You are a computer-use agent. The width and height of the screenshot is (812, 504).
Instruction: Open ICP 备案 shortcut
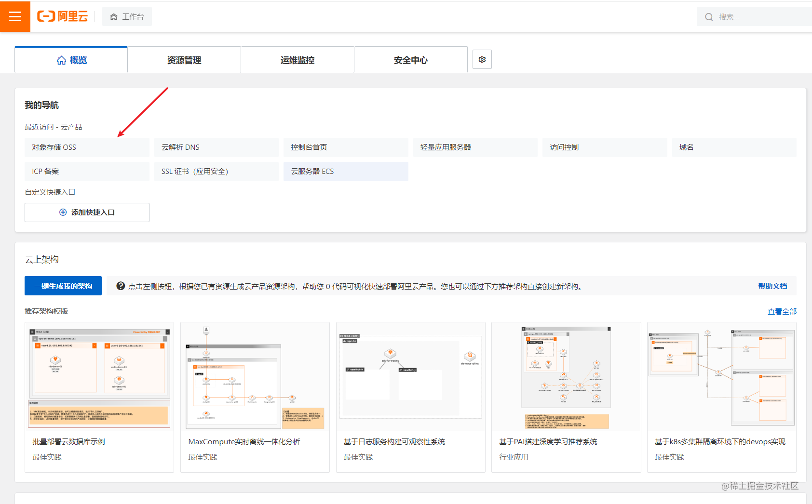[x=87, y=172]
